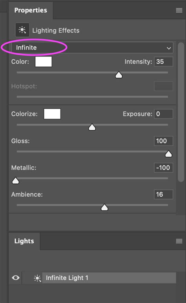Open the Colorize color swatch
This screenshot has width=186, height=303.
52,114
